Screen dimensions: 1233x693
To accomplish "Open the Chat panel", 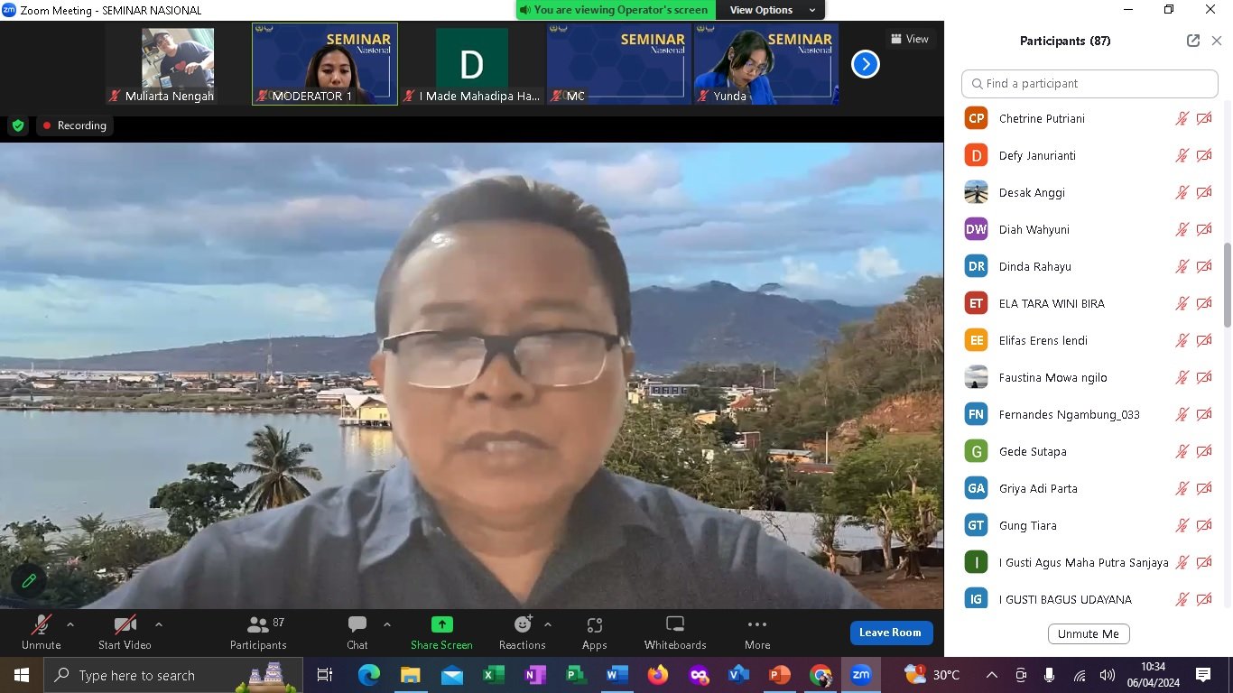I will [357, 632].
